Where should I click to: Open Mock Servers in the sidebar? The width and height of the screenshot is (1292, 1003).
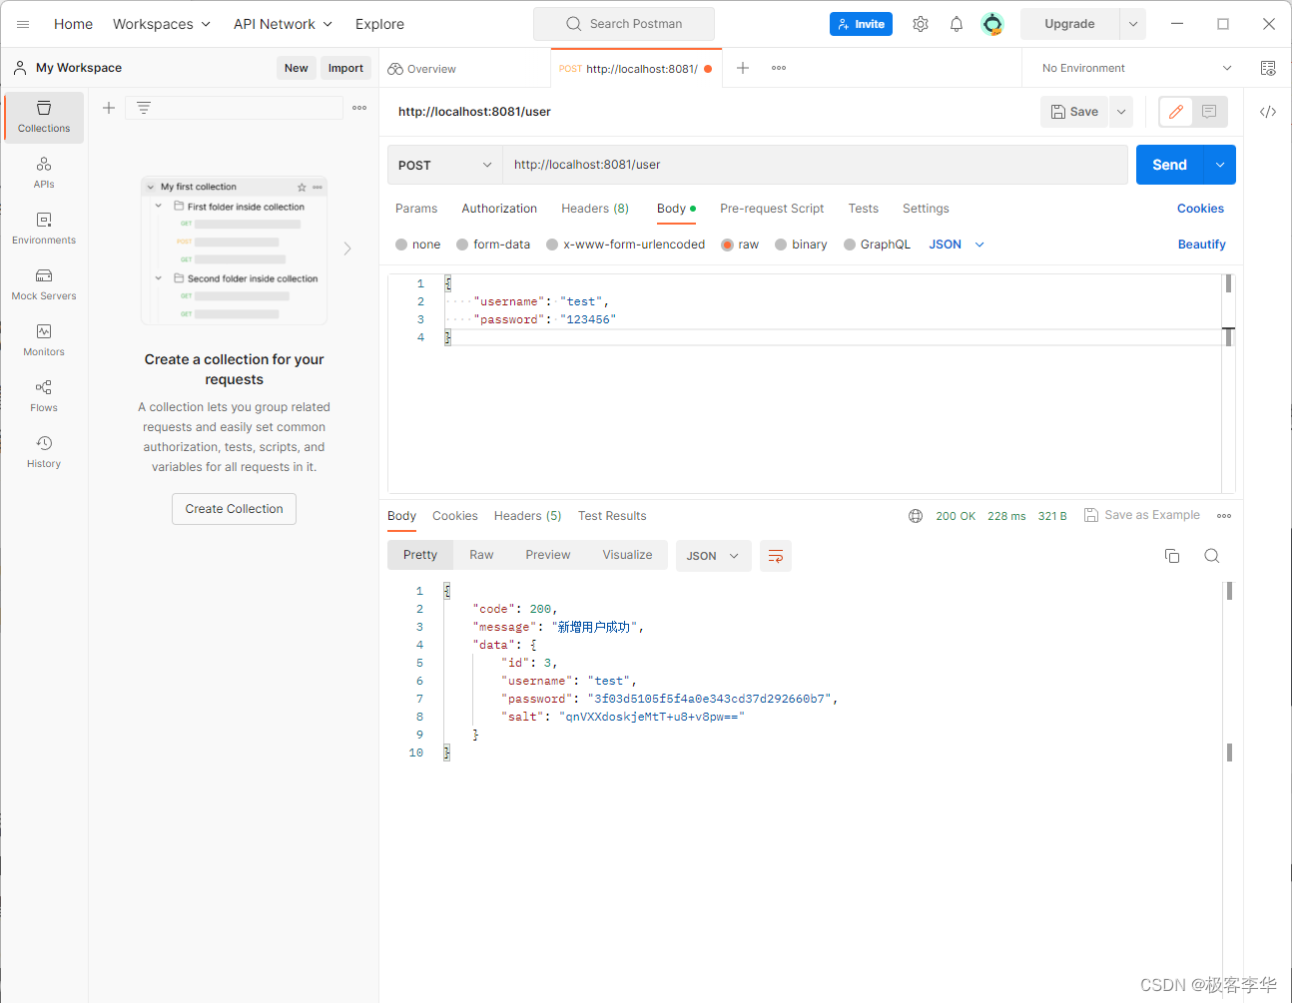pyautogui.click(x=44, y=284)
